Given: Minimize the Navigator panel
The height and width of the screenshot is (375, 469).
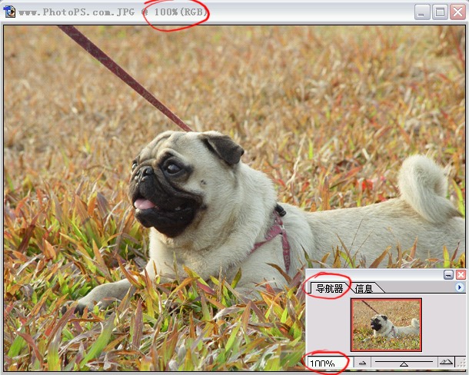Looking at the screenshot, I should (448, 274).
